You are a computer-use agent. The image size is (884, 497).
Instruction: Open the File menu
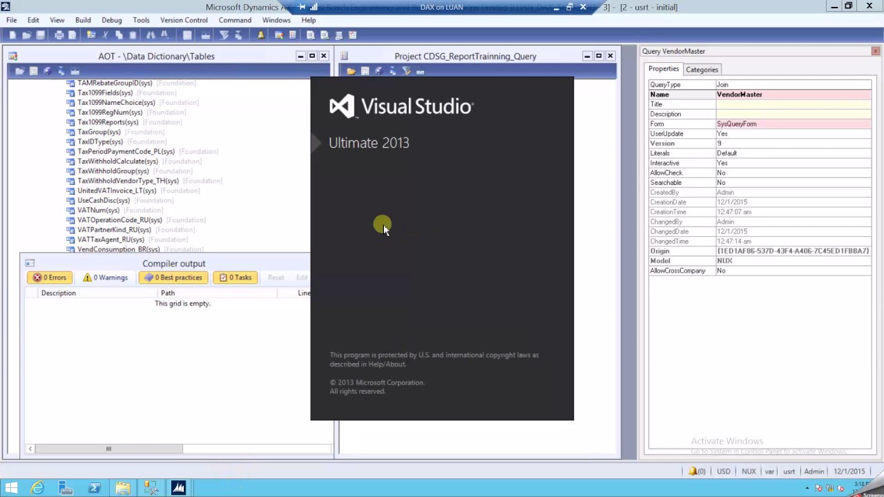(12, 20)
